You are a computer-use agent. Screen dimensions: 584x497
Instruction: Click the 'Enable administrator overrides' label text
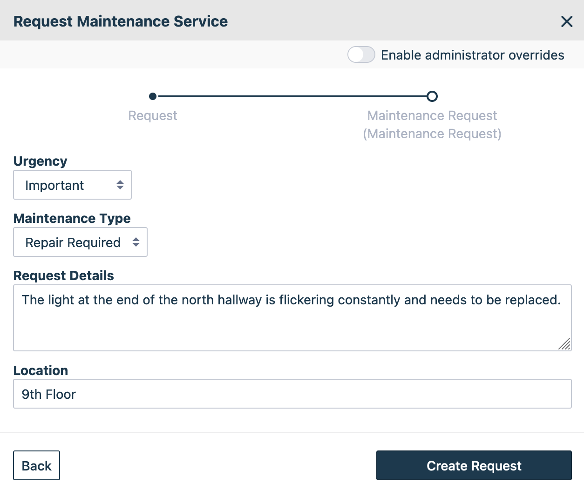pyautogui.click(x=472, y=55)
